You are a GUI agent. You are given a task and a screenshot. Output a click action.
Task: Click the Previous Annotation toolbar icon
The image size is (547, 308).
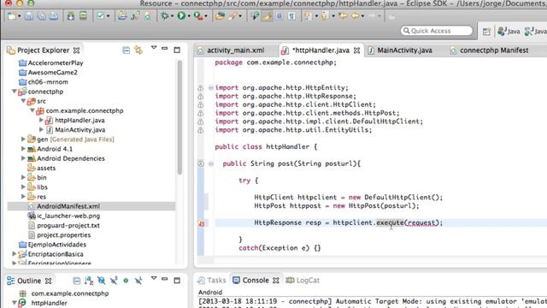(325, 16)
